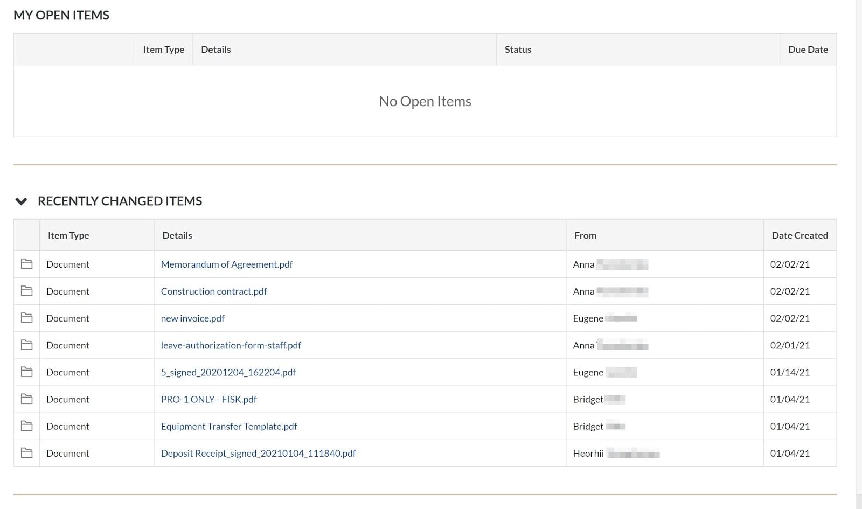The image size is (862, 509).
Task: Open Equipment Transfer Template.pdf link
Action: click(x=229, y=426)
